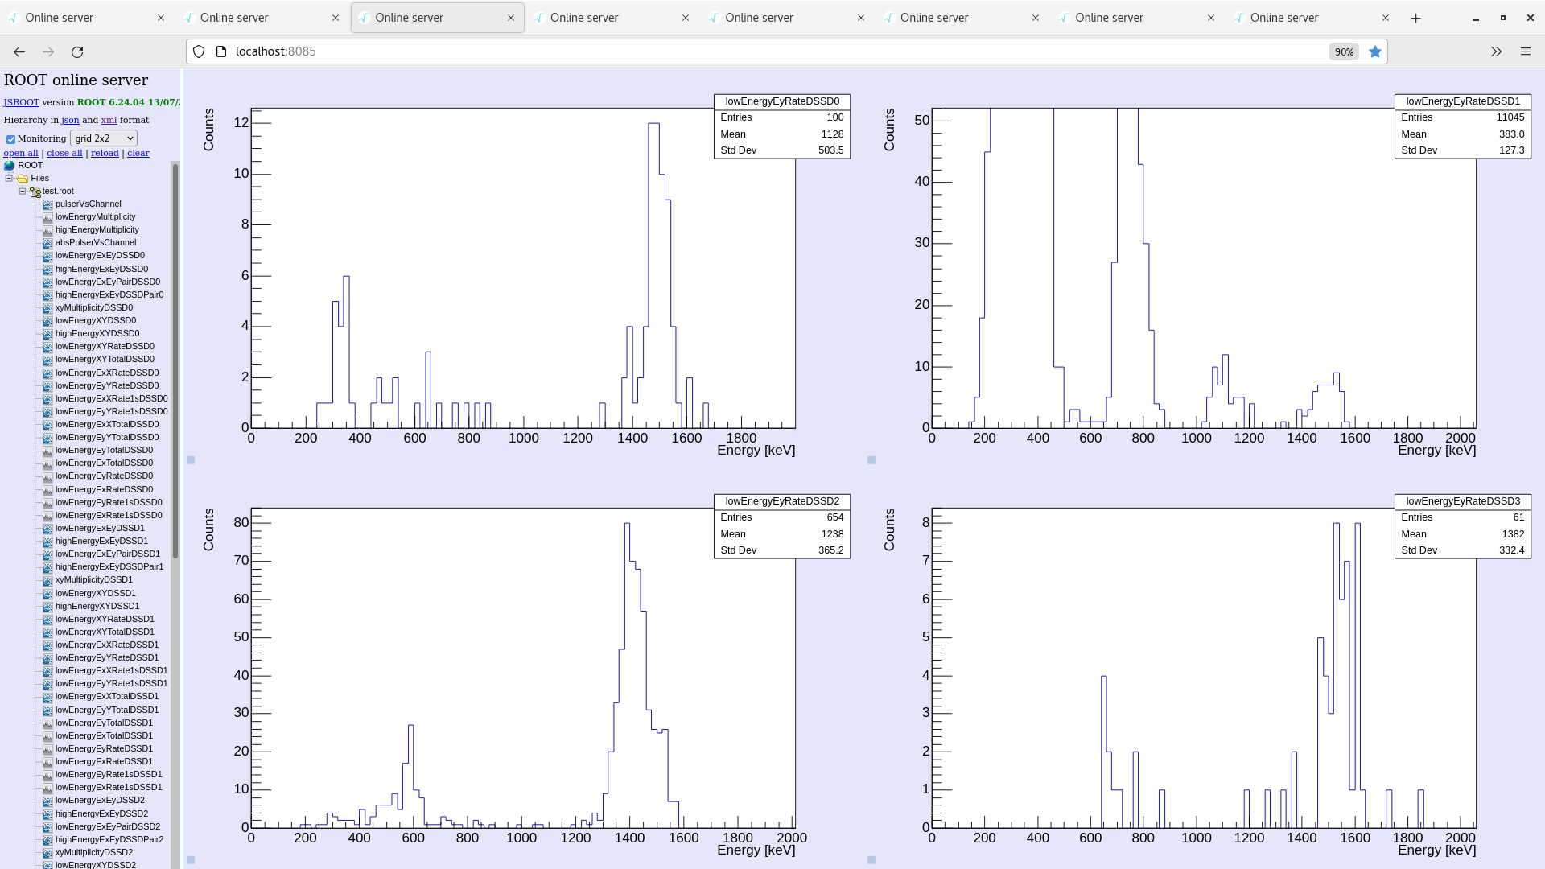Close the active Online server tab

(x=511, y=18)
